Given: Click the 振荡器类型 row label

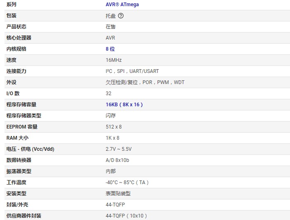Looking at the screenshot, I should click(x=19, y=171).
